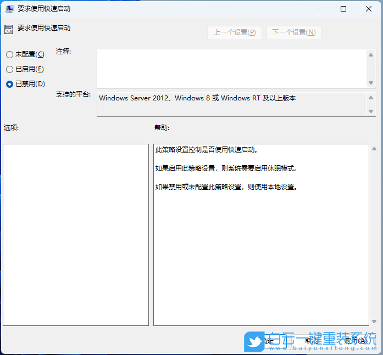Click the 上一个设置(P) button

tap(235, 33)
